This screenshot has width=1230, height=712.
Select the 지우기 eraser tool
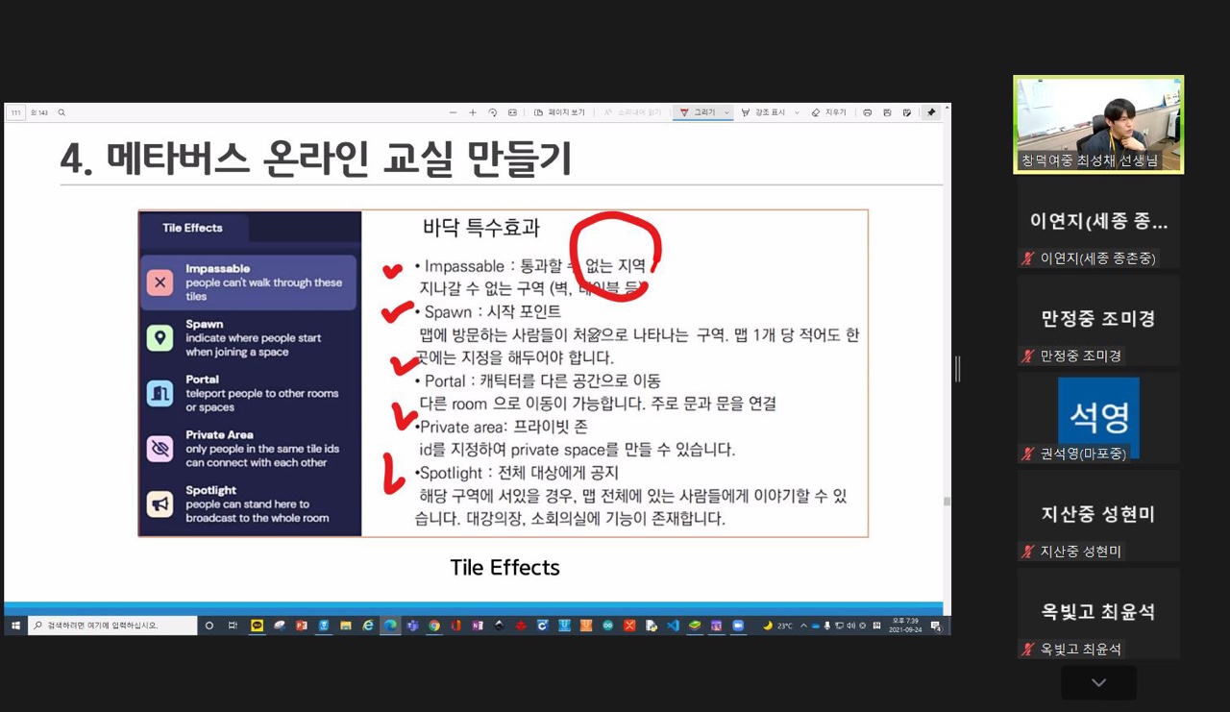[x=828, y=112]
